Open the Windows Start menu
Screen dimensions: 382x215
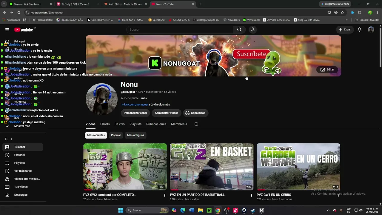(x=121, y=210)
